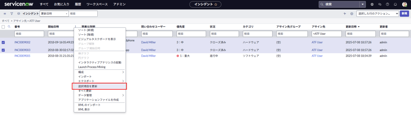411x122 pixels.
Task: Focus the list 検索 box beside 更新日時
Action: click(x=83, y=14)
